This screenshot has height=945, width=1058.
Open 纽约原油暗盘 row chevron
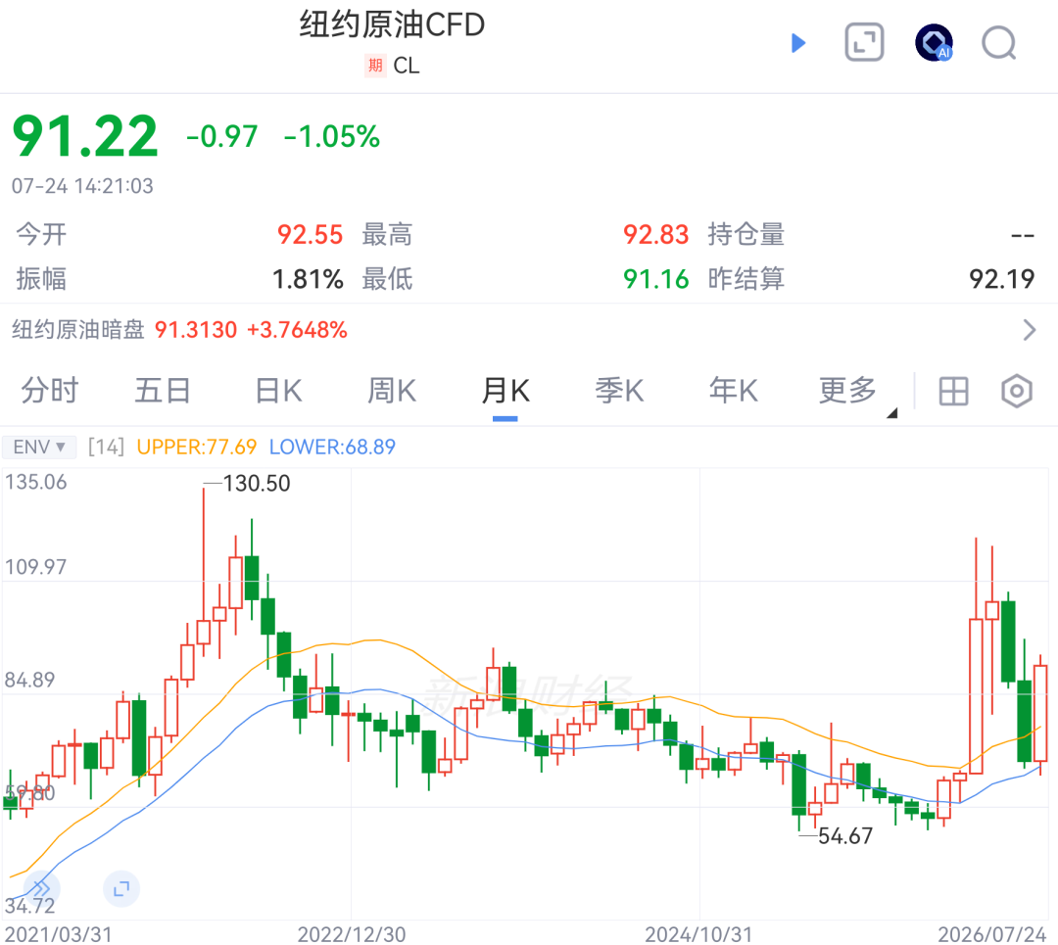click(x=1029, y=330)
